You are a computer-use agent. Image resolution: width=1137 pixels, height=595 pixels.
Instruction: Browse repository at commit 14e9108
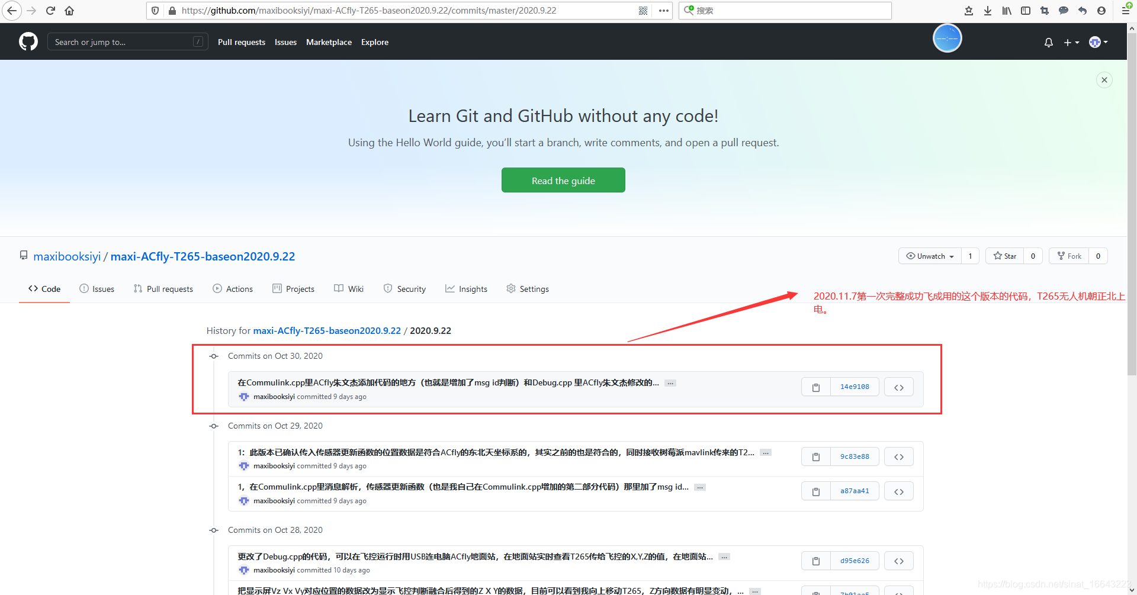coord(899,387)
